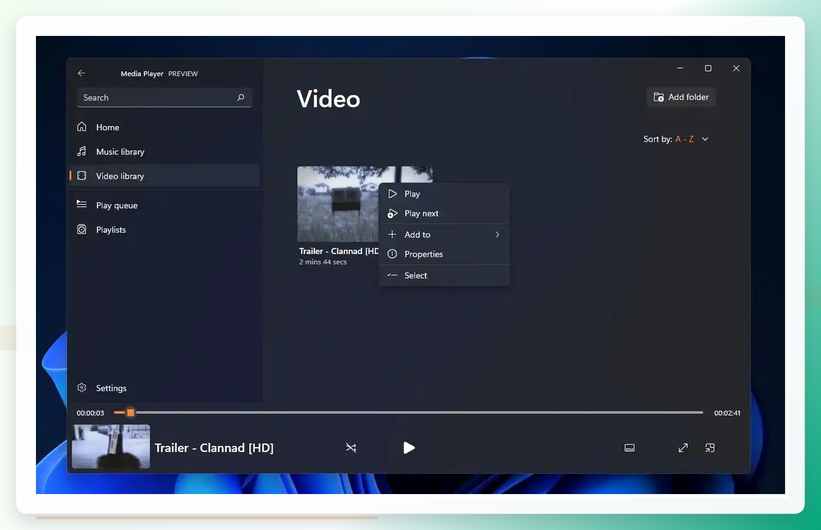Expand the Add to submenu arrow

point(497,235)
